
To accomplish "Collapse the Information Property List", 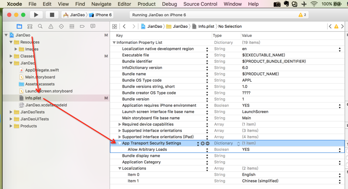I will pyautogui.click(x=114, y=43).
